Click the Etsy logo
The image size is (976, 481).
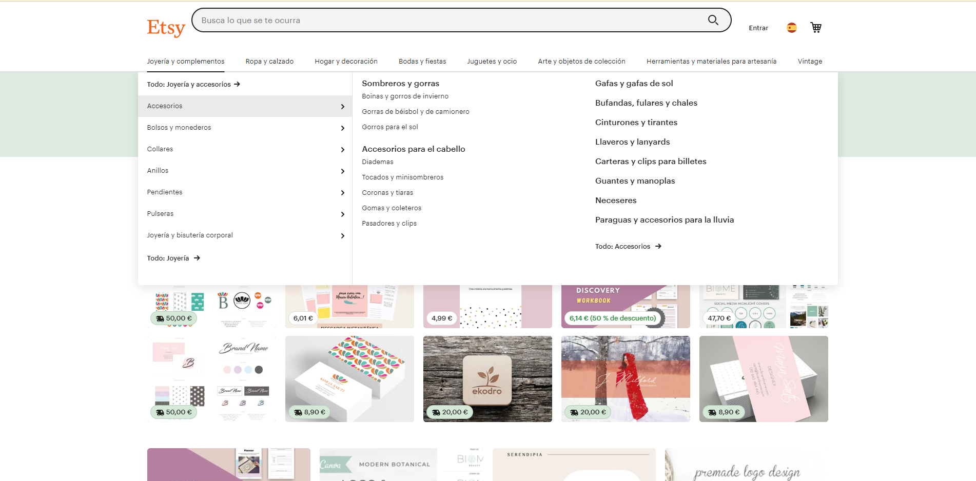click(166, 28)
